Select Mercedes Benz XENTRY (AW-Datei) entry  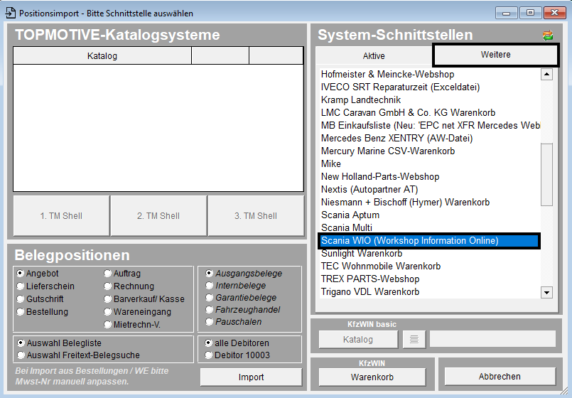tap(430, 139)
